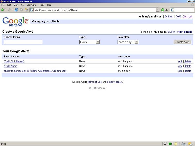195x146 pixels.
Task: Open the "Ould Sidi Ahmed" alert link
Action: [x=14, y=61]
